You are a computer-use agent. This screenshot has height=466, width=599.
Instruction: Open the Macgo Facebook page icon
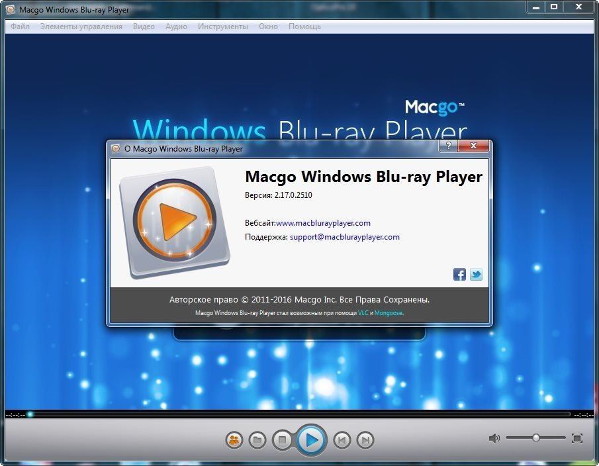[x=459, y=274]
